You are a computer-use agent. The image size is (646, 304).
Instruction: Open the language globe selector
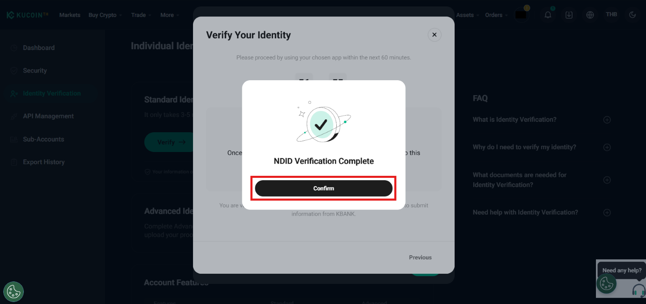pyautogui.click(x=590, y=15)
